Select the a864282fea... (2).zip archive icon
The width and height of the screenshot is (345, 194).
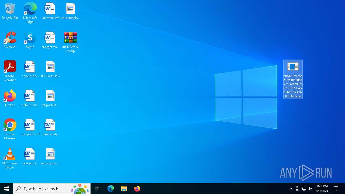click(70, 42)
